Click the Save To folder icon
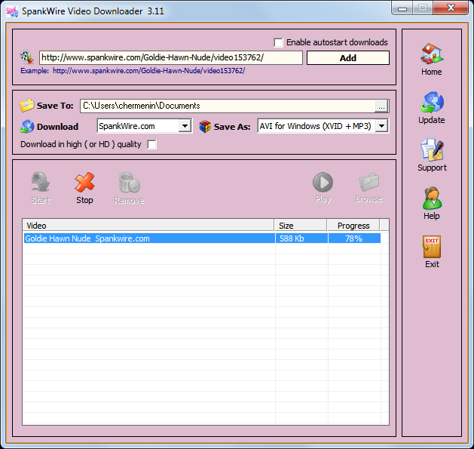This screenshot has width=474, height=449. pyautogui.click(x=27, y=106)
